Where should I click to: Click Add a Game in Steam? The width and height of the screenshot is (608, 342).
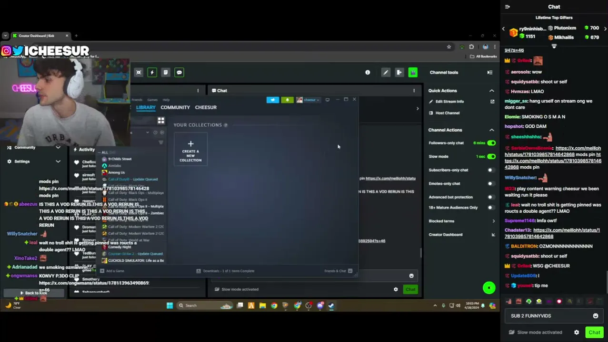pos(112,271)
